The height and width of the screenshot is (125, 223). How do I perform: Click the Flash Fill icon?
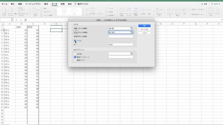point(129,10)
